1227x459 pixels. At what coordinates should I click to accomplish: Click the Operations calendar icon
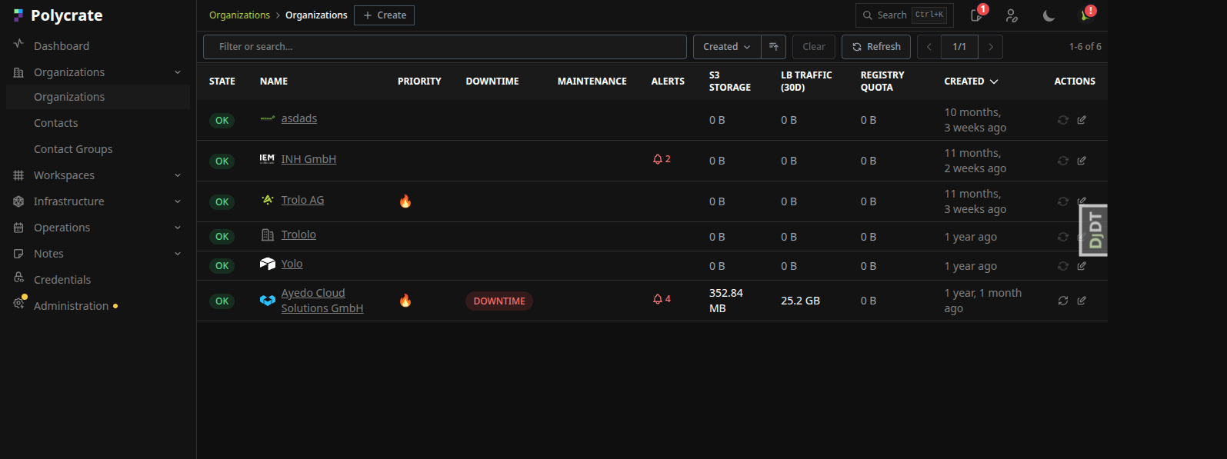[x=18, y=228]
